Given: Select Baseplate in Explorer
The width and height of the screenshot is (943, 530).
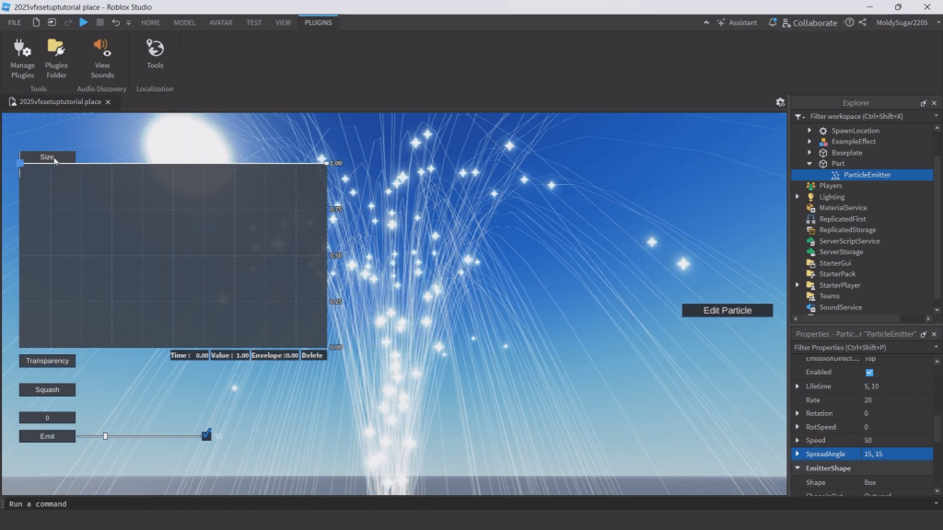Looking at the screenshot, I should [847, 153].
